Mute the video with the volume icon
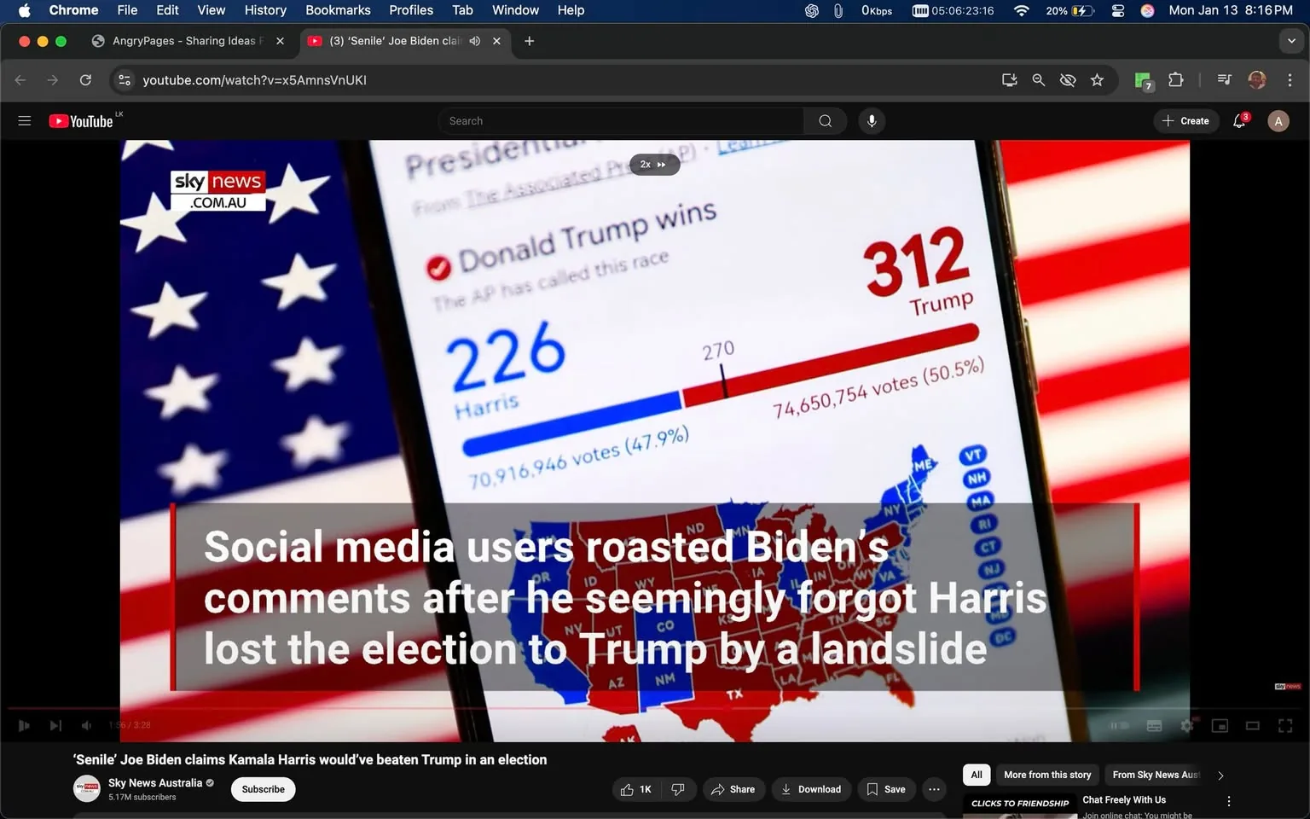 86,725
